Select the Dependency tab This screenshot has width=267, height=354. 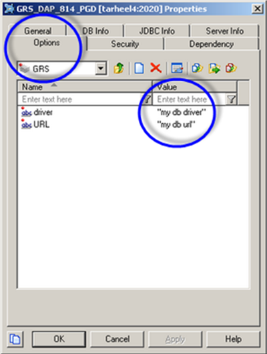click(211, 44)
